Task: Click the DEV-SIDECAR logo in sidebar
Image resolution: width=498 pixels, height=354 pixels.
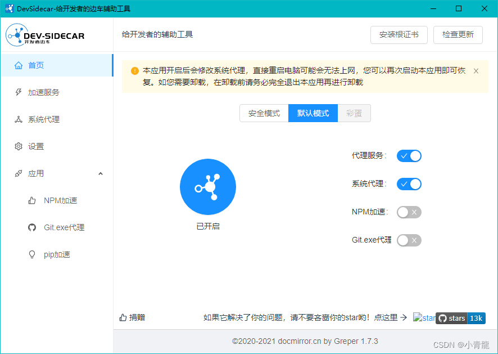Action: [x=45, y=35]
